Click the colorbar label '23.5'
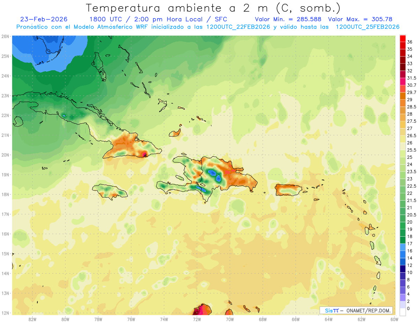 (412, 172)
